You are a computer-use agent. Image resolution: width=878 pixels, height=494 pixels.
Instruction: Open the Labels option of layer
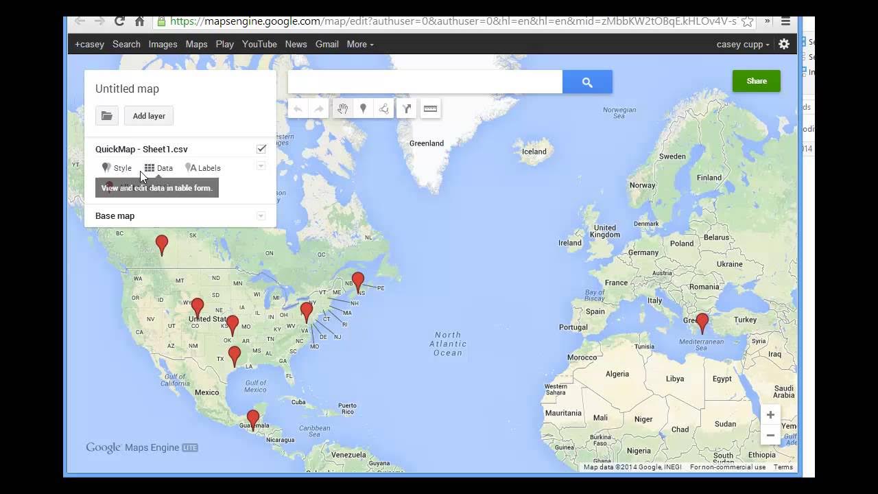[x=203, y=168]
